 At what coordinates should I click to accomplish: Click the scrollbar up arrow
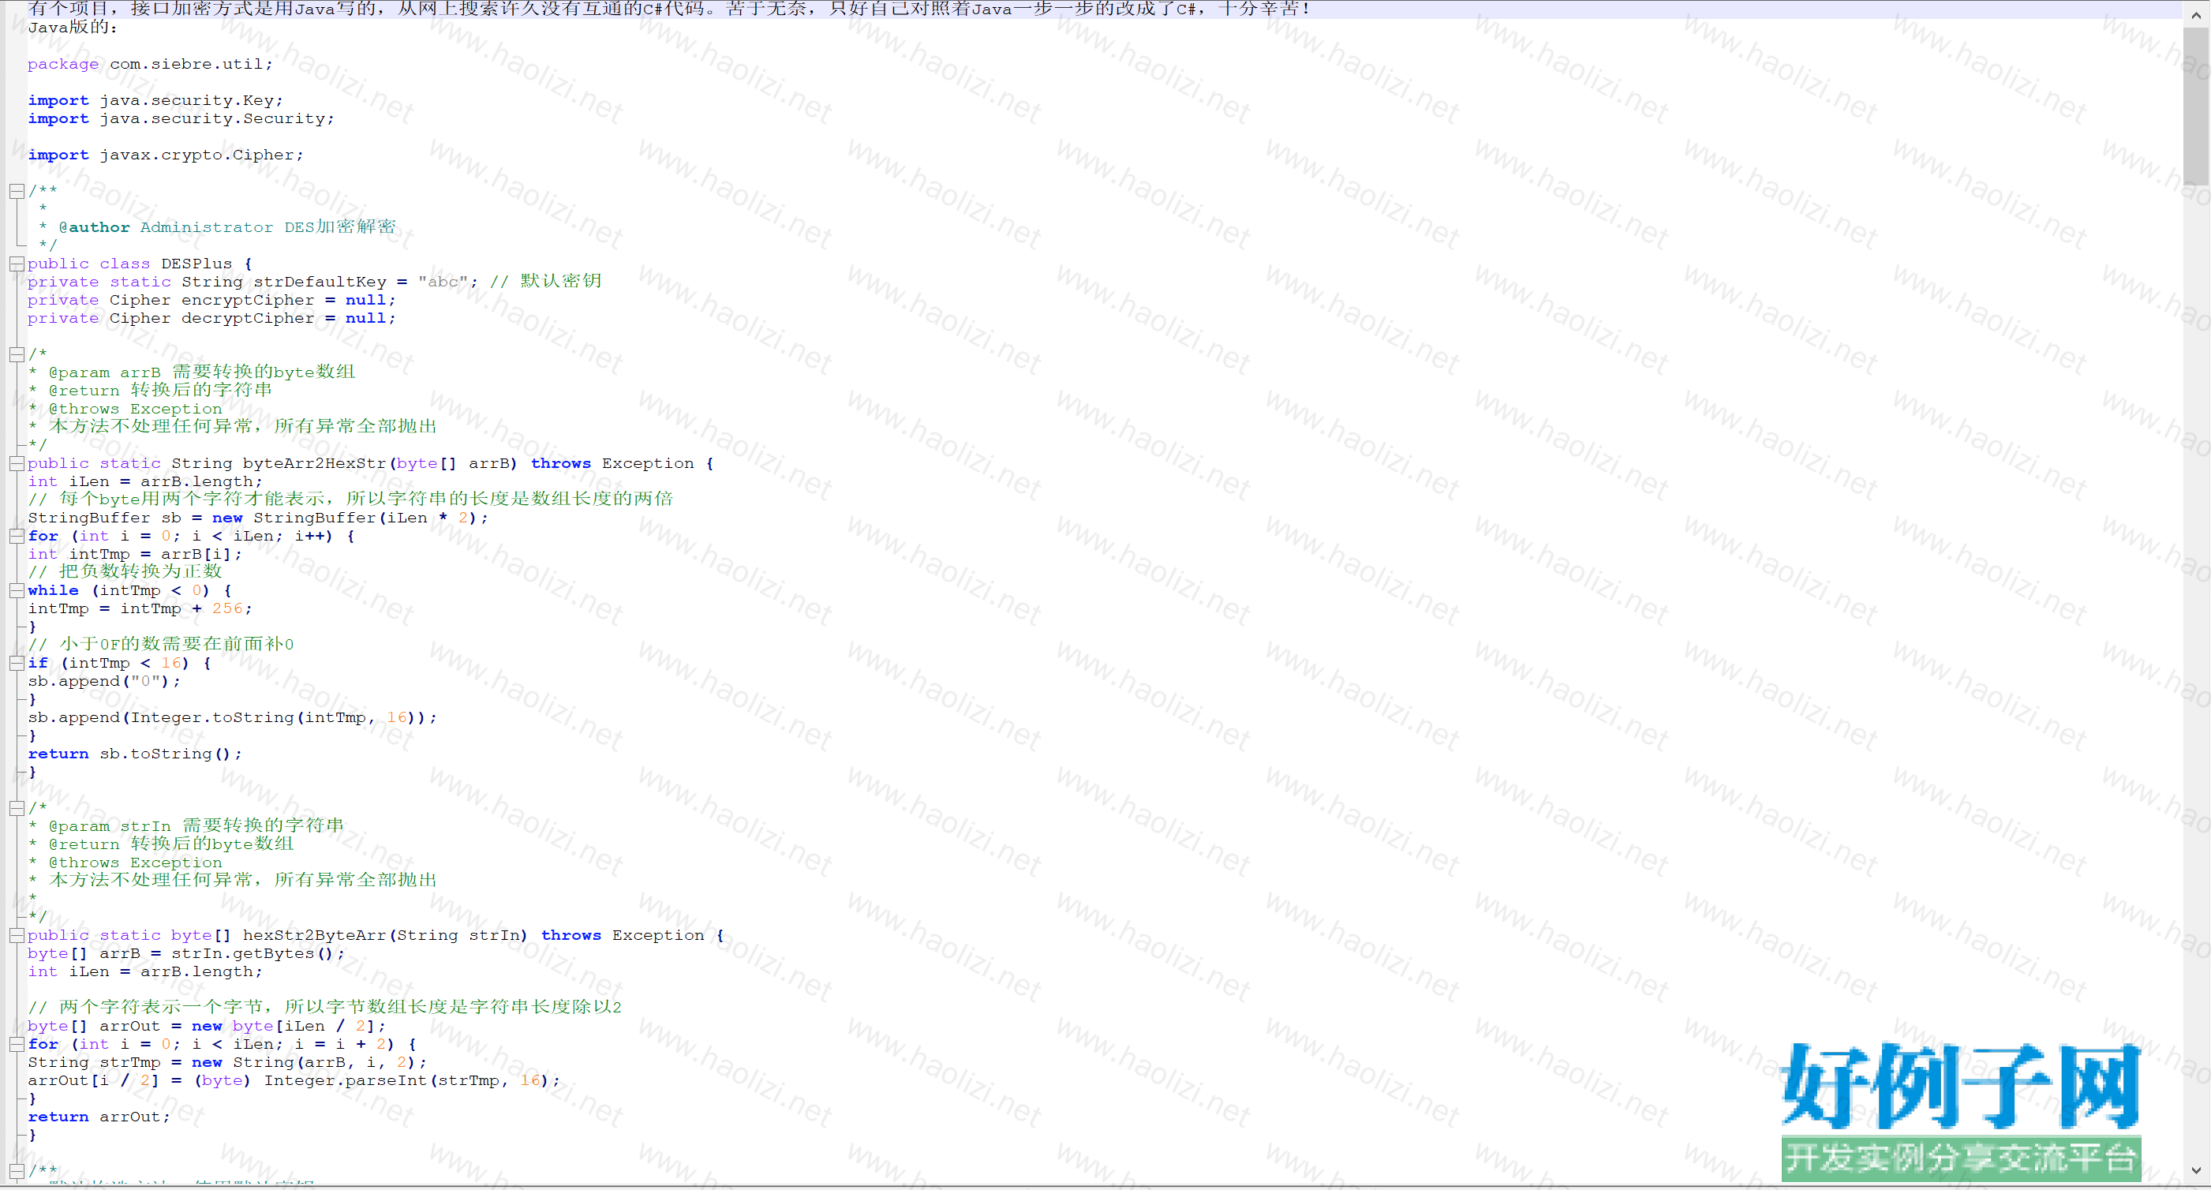click(2195, 14)
